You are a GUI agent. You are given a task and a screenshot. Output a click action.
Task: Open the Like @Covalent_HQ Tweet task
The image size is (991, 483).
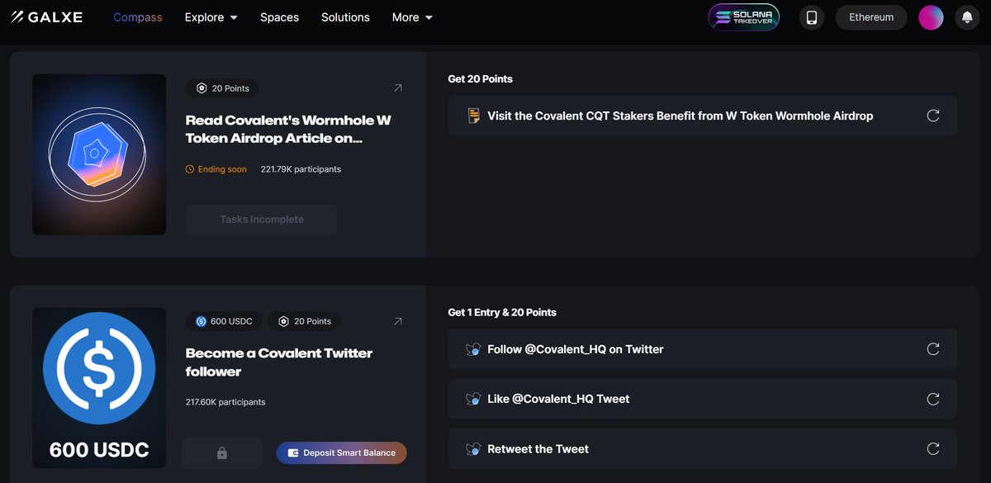pos(703,399)
